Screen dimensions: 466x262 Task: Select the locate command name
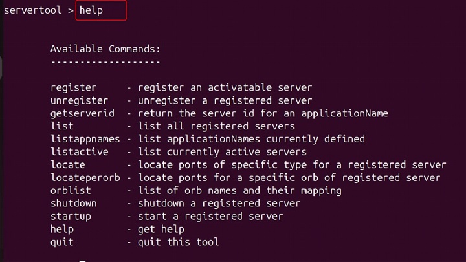coord(67,165)
